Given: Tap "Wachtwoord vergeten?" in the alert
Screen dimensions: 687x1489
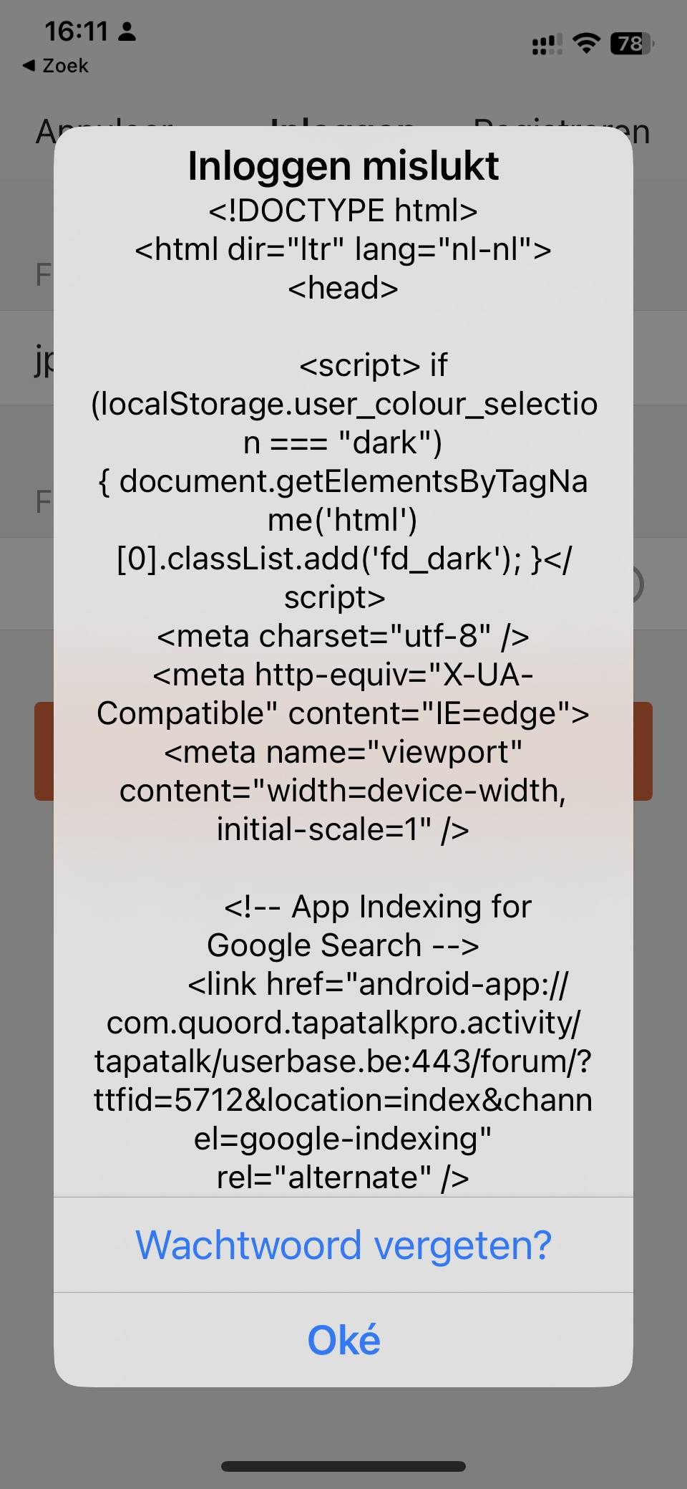Looking at the screenshot, I should 343,1245.
